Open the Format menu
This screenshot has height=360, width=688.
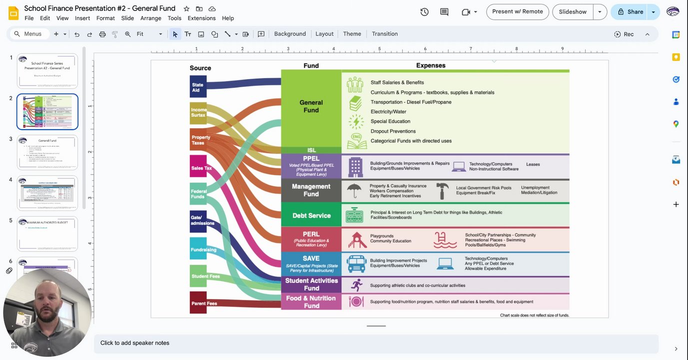(105, 18)
